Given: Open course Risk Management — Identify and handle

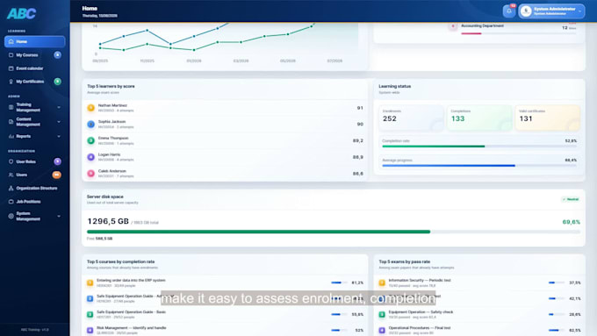Looking at the screenshot, I should 225,330.
